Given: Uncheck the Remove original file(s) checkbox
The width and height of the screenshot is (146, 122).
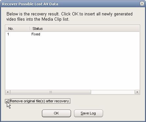Looking at the screenshot, I should [x=7, y=101].
